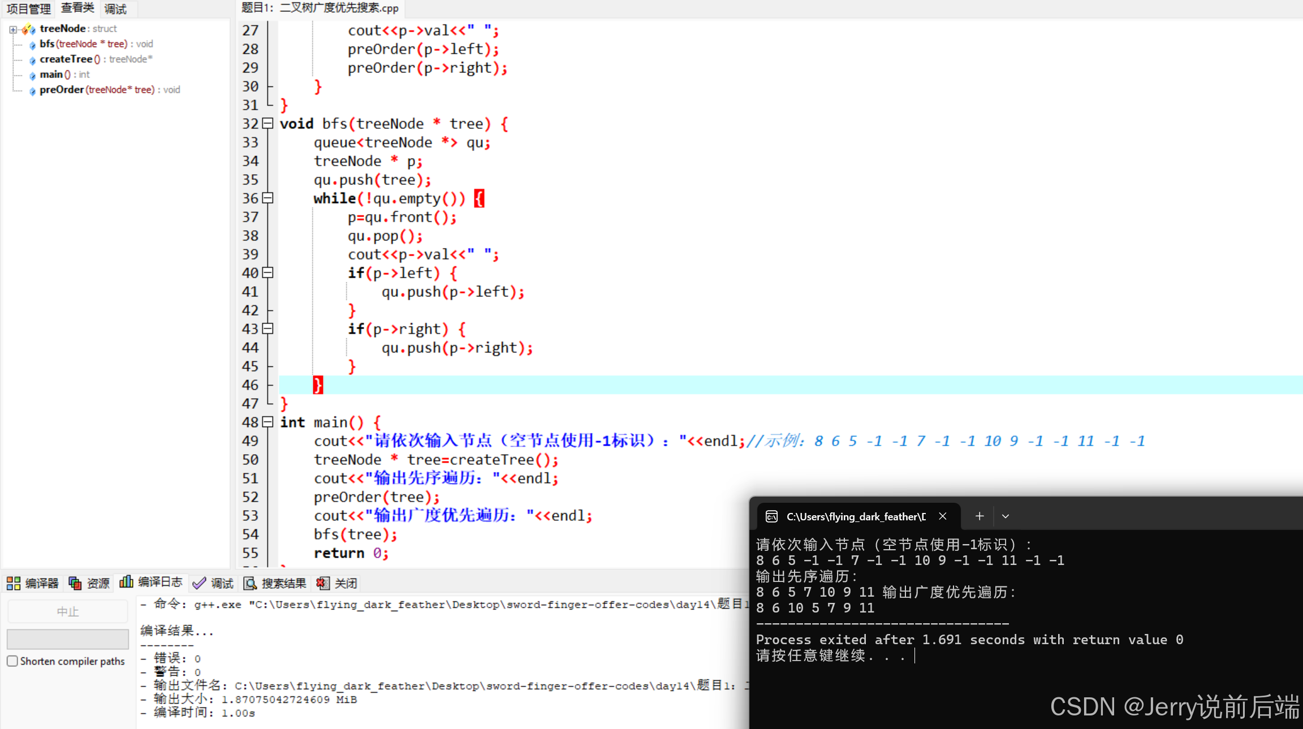Switch to the 项目管理 tab
The height and width of the screenshot is (729, 1303).
28,8
